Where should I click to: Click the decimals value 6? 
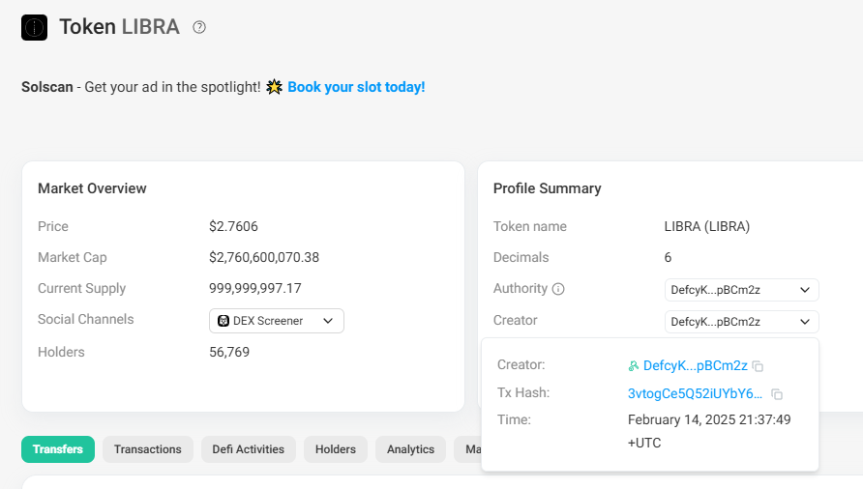click(x=668, y=257)
